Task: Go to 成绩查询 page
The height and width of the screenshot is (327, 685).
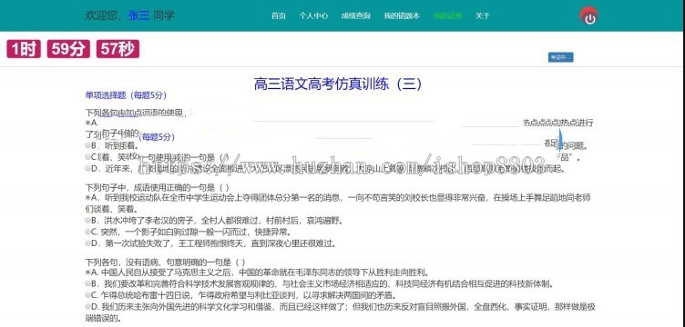Action: click(355, 16)
